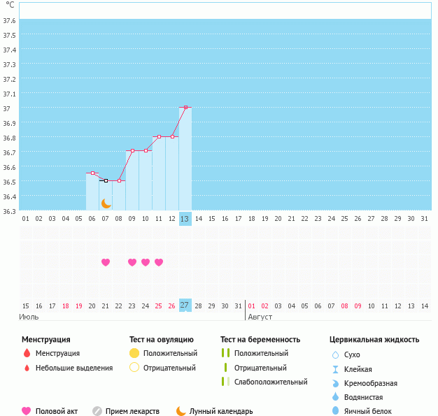Click the red drop icon beside "Менструация"
Screen dimensions: 438x416
[x=27, y=353]
